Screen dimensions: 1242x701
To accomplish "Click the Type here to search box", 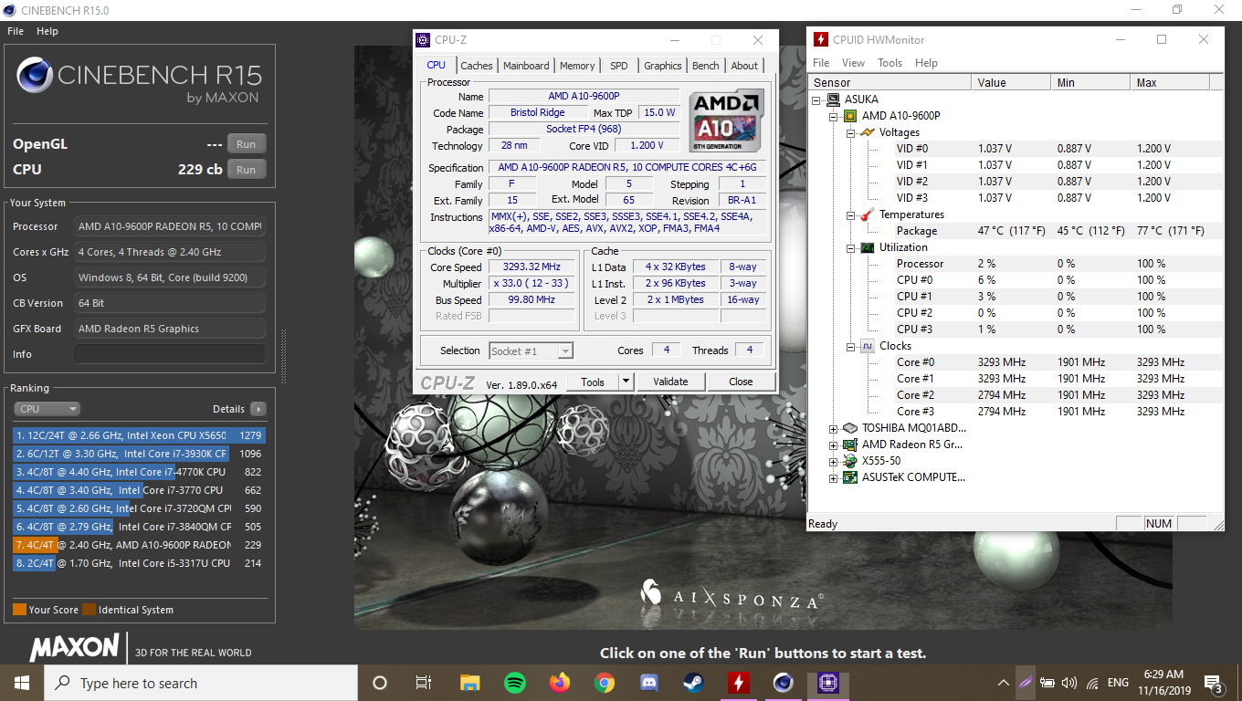I will [201, 683].
